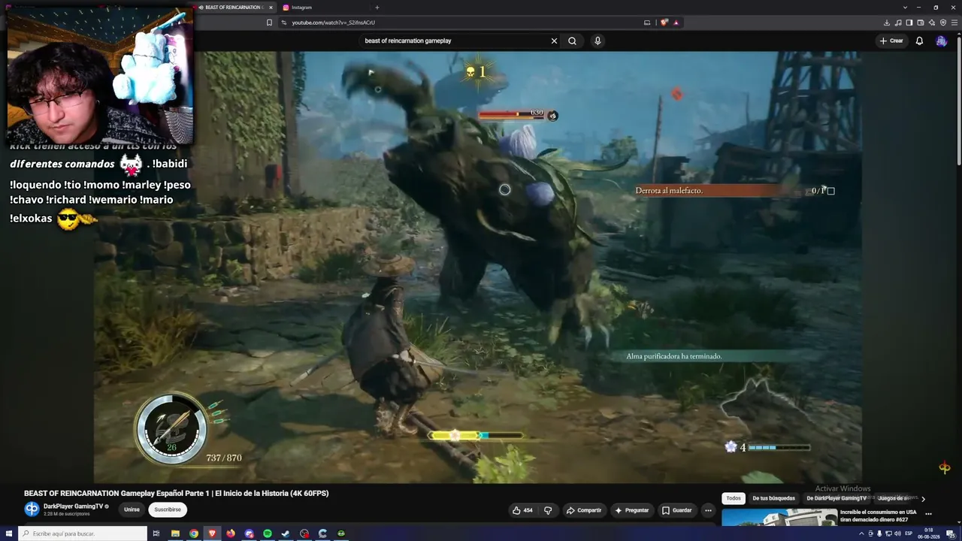Open a new browser tab

coord(377,8)
